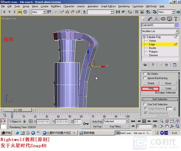Toggle the XY plane constraint
The width and height of the screenshot is (181, 151).
pos(20,12)
